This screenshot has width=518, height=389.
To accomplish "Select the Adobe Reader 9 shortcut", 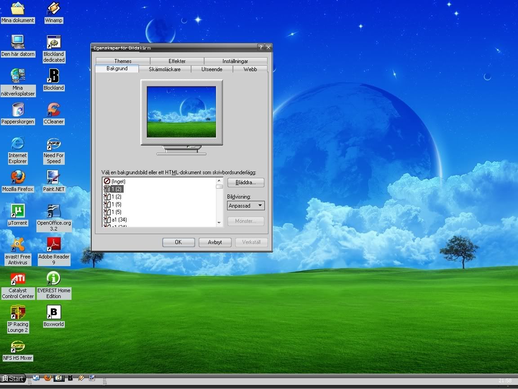I will tap(54, 245).
